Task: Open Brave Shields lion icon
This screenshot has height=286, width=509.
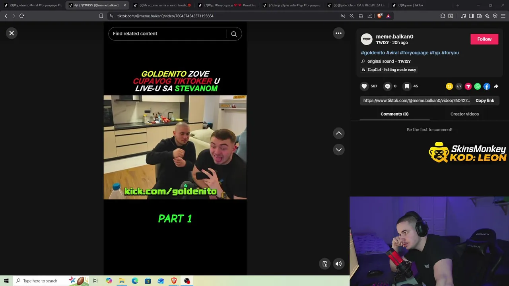Action: click(379, 16)
